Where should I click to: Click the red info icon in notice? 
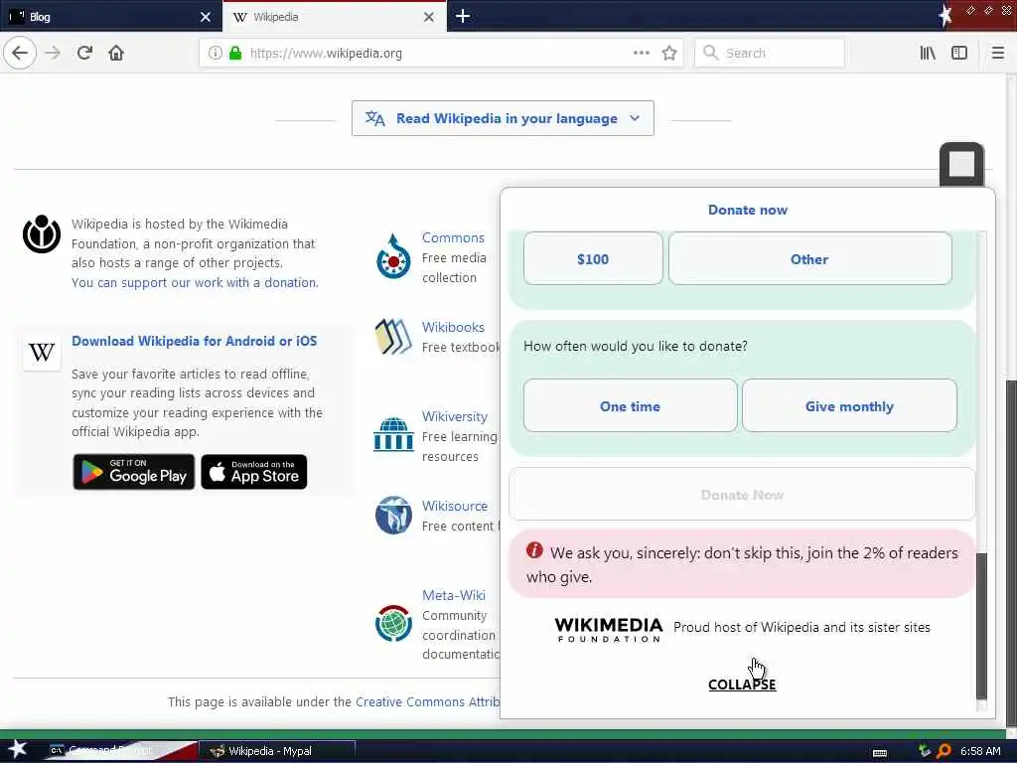534,550
